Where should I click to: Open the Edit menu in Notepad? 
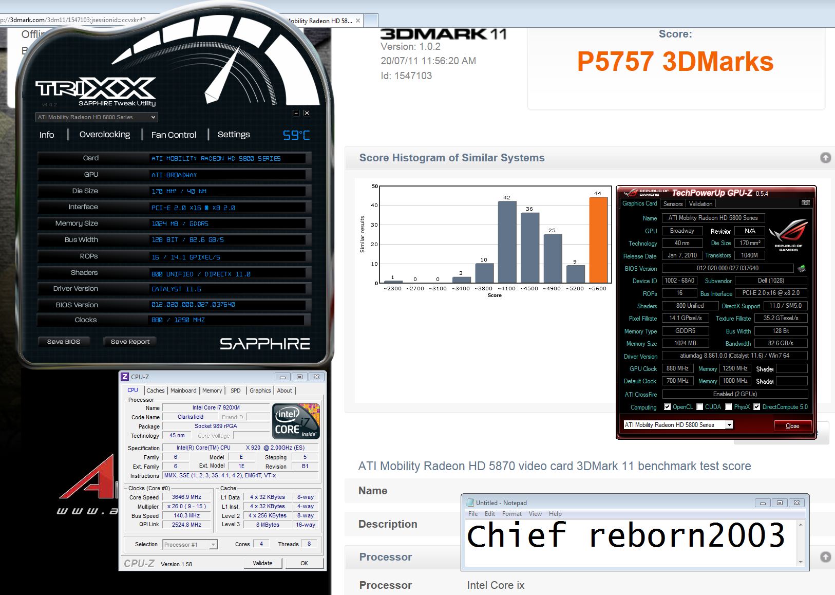click(x=490, y=514)
